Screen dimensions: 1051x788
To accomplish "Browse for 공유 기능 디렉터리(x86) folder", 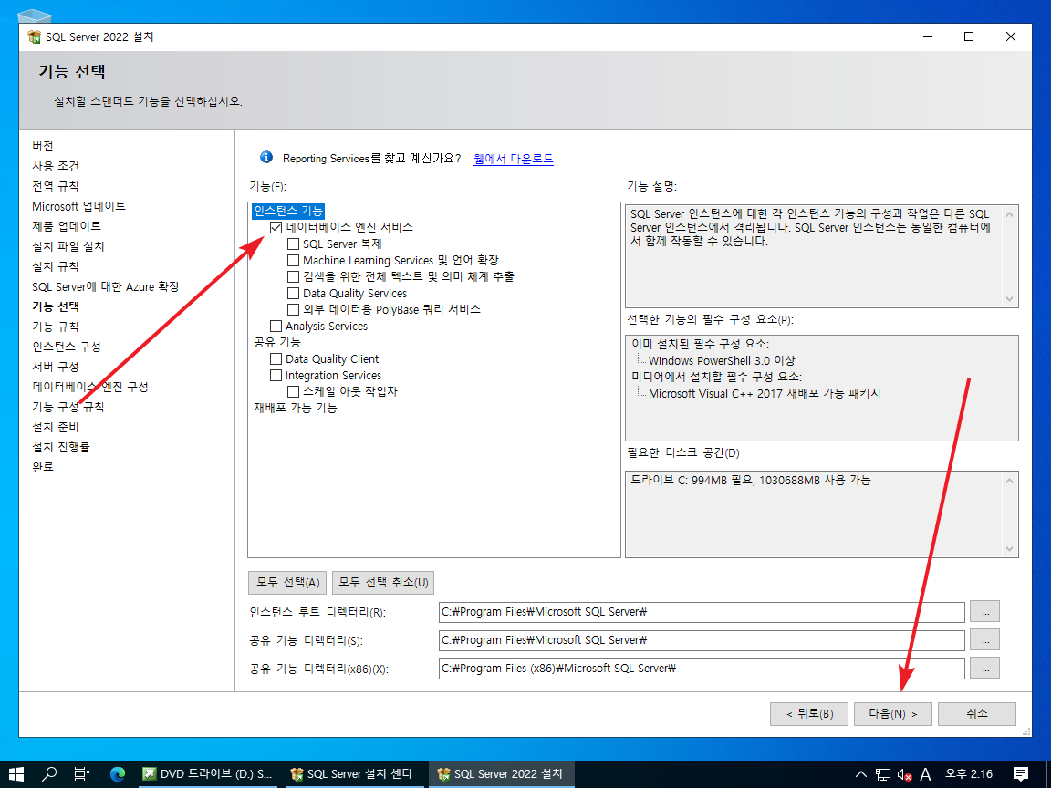I will click(984, 668).
